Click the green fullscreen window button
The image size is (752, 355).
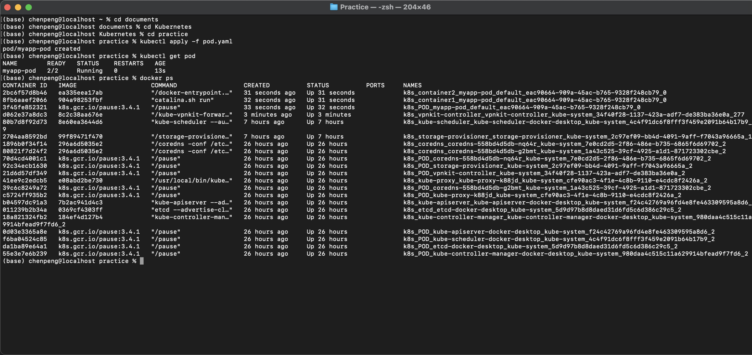coord(29,7)
